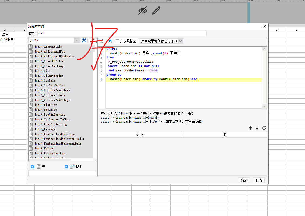
Task: Open the 所有记录都保存在内存中 dropdown
Action: pyautogui.click(x=161, y=41)
